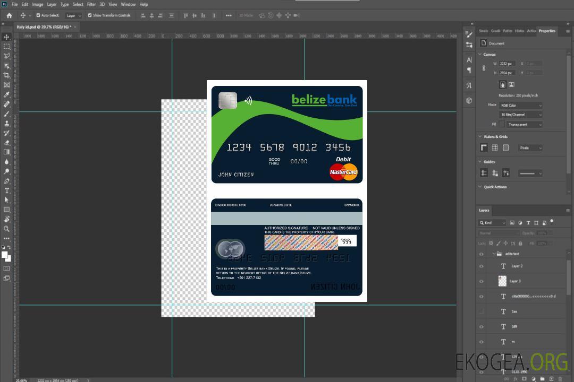Screen dimensions: 574x382
Task: Open the Character panel icon
Action: click(469, 60)
